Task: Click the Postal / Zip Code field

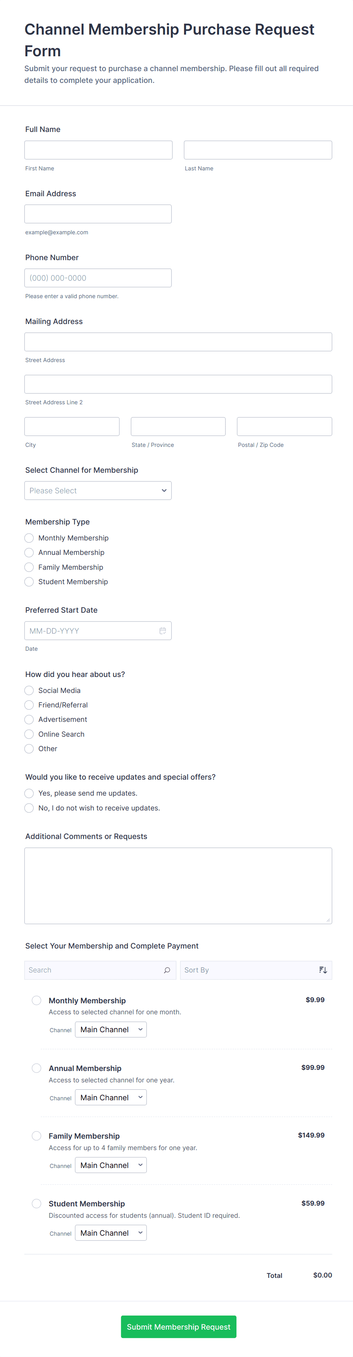Action: 284,427
